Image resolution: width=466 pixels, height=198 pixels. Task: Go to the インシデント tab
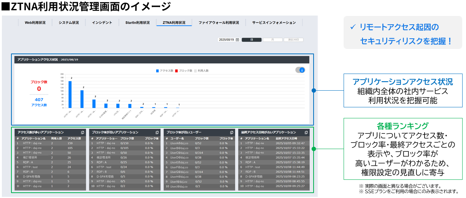[102, 23]
